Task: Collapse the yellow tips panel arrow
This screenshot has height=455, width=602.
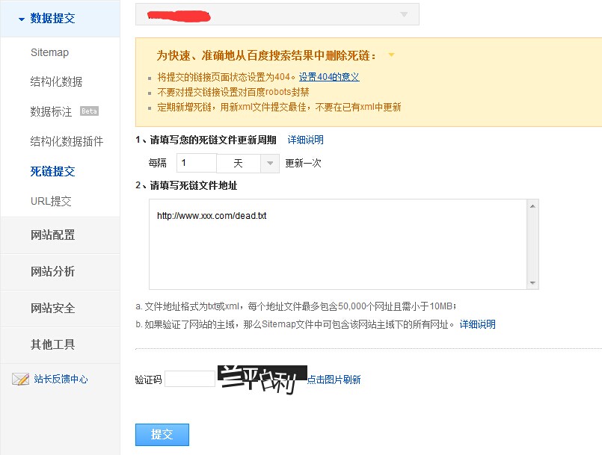Action: tap(391, 55)
